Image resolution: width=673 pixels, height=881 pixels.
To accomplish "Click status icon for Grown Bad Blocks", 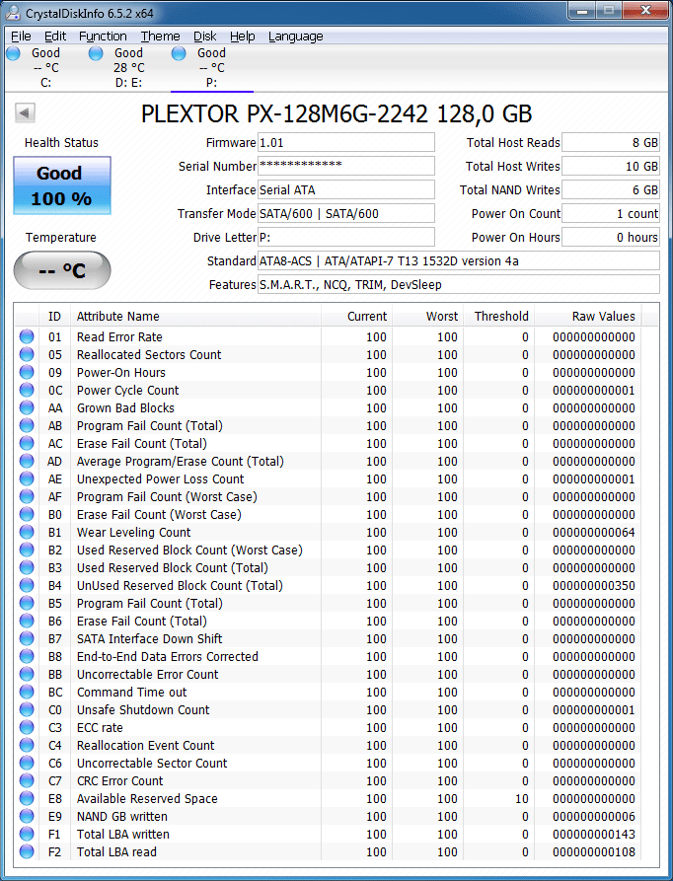I will [27, 407].
